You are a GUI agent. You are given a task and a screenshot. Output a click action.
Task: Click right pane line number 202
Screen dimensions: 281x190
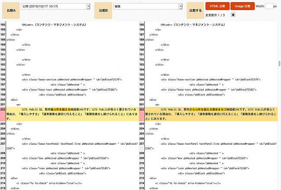pos(142,110)
